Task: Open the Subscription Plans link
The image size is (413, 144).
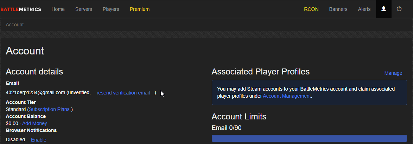Action: (x=49, y=109)
